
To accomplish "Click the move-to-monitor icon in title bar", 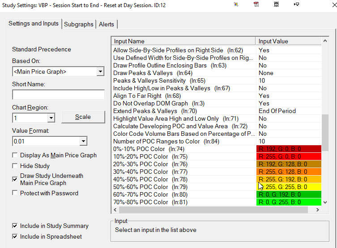I will tap(296, 4).
